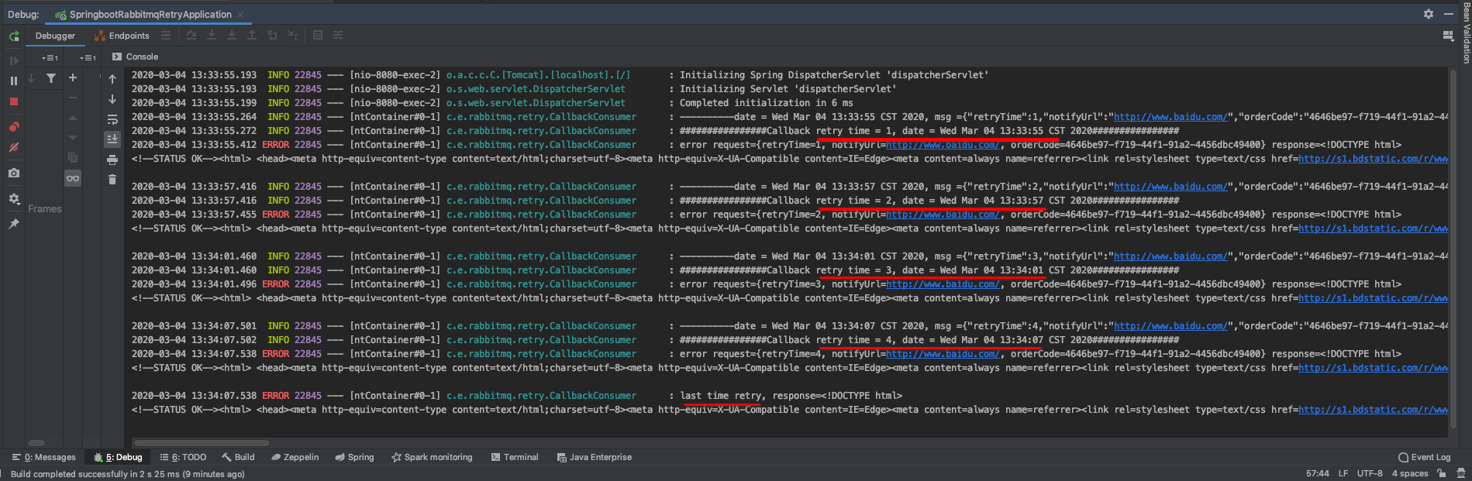The width and height of the screenshot is (1472, 481).
Task: Click console Down the Stack Trace arrow
Action: (x=112, y=99)
